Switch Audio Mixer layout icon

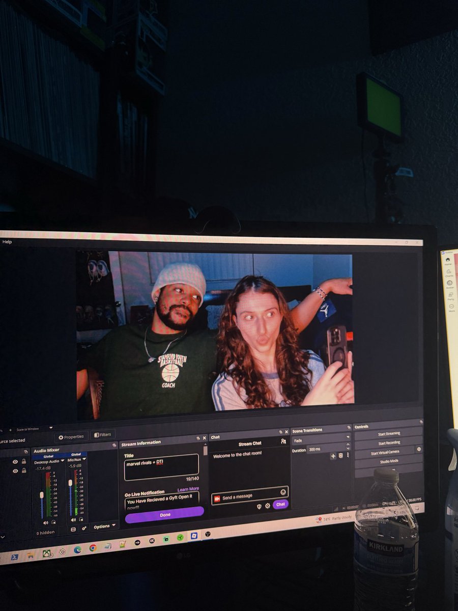[73, 530]
